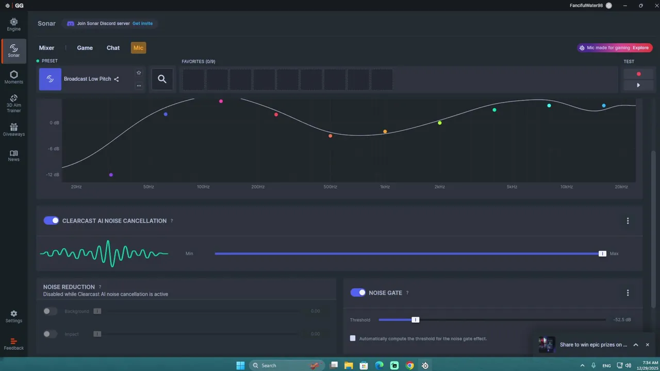This screenshot has height=371, width=660.
Task: Open Noise Gate section options menu
Action: point(628,293)
